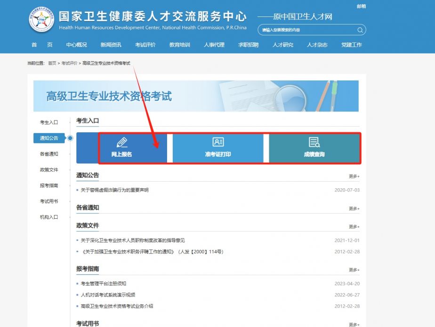Select 通知公告 in the left sidebar
Image resolution: width=435 pixels, height=327 pixels.
49,138
